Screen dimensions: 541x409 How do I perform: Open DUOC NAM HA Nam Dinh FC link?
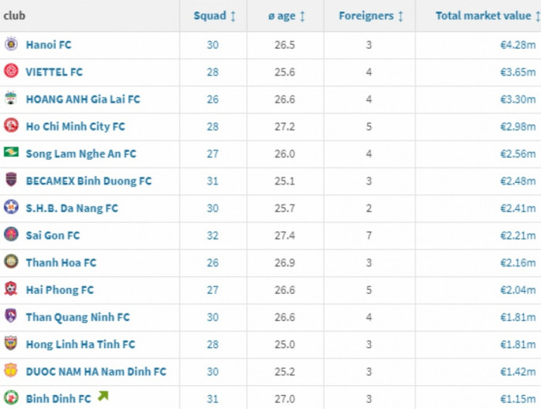click(x=96, y=371)
